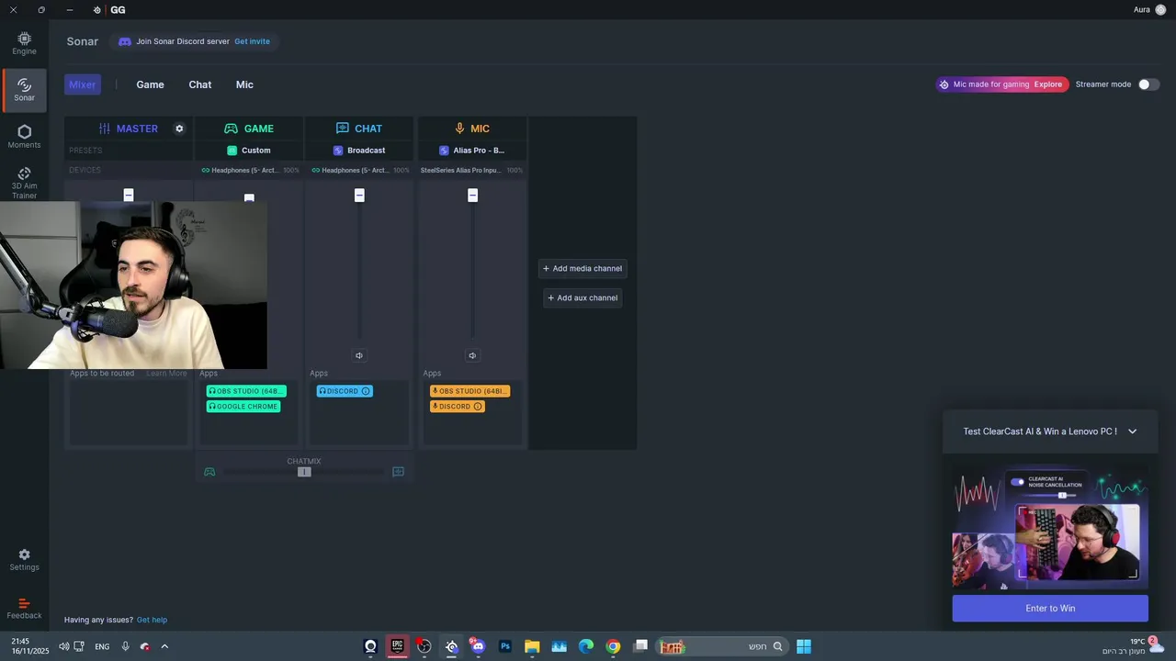
Task: Open Moments from the sidebar
Action: pyautogui.click(x=24, y=137)
